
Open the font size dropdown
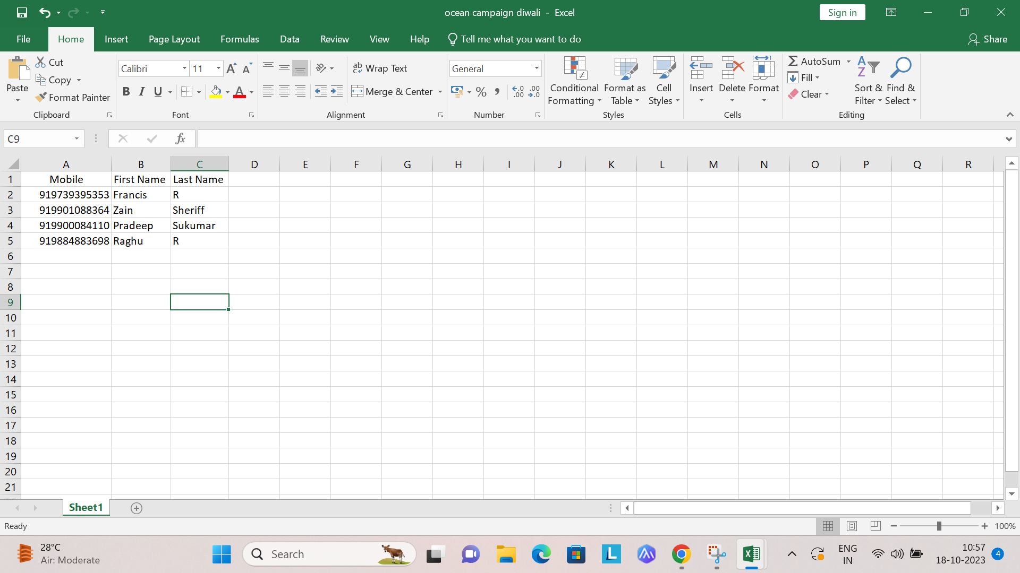click(x=218, y=68)
